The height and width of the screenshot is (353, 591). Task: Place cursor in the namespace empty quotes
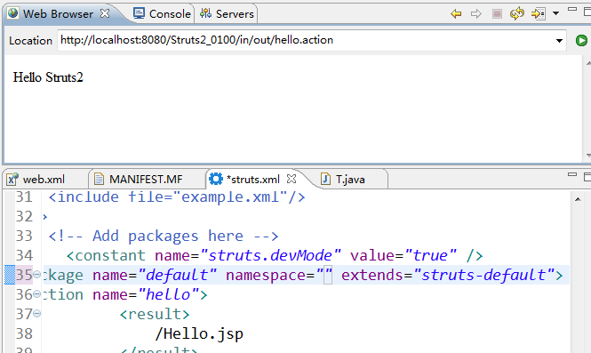pyautogui.click(x=324, y=276)
